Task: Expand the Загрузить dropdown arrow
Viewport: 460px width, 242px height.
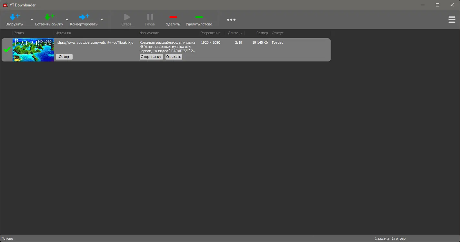Action: pyautogui.click(x=32, y=19)
